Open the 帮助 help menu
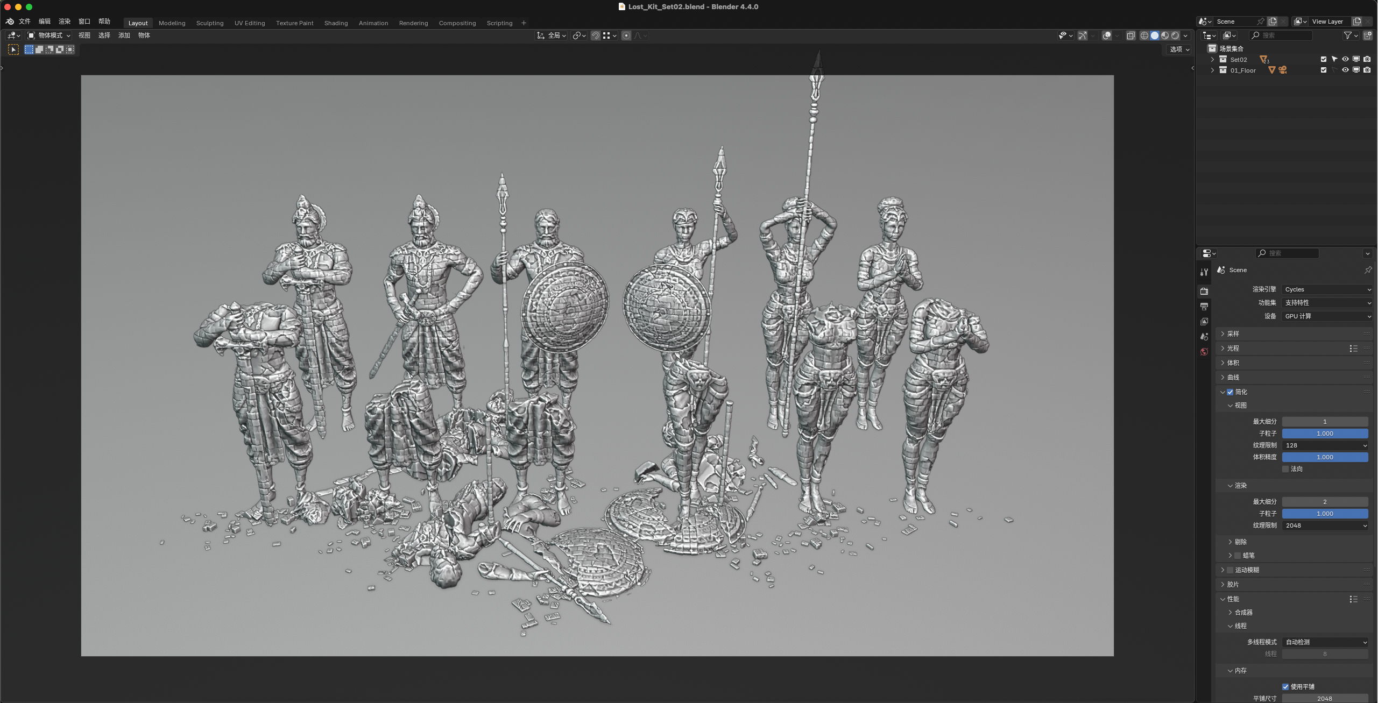 tap(104, 22)
